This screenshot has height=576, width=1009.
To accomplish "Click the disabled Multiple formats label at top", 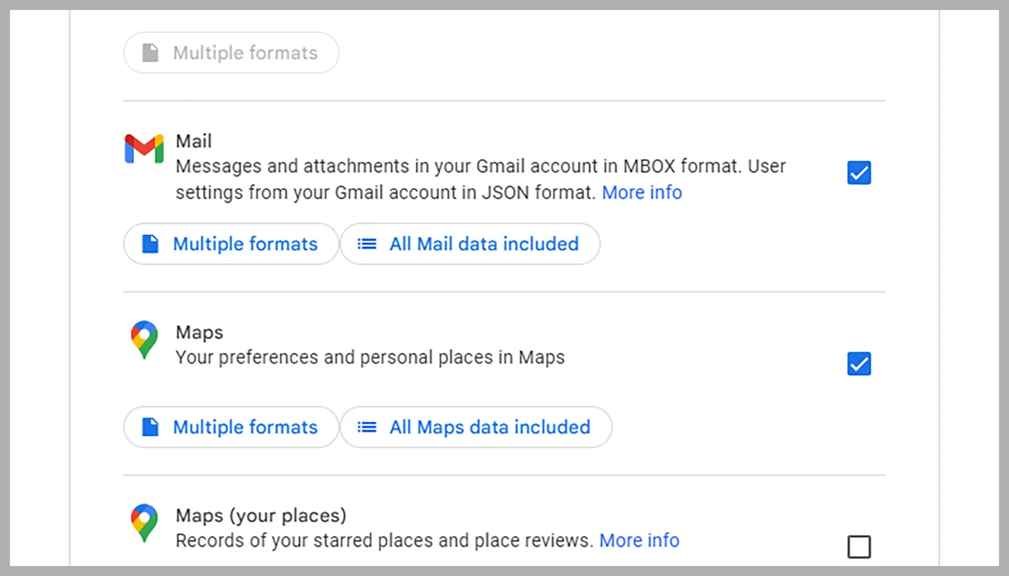I will tap(245, 53).
